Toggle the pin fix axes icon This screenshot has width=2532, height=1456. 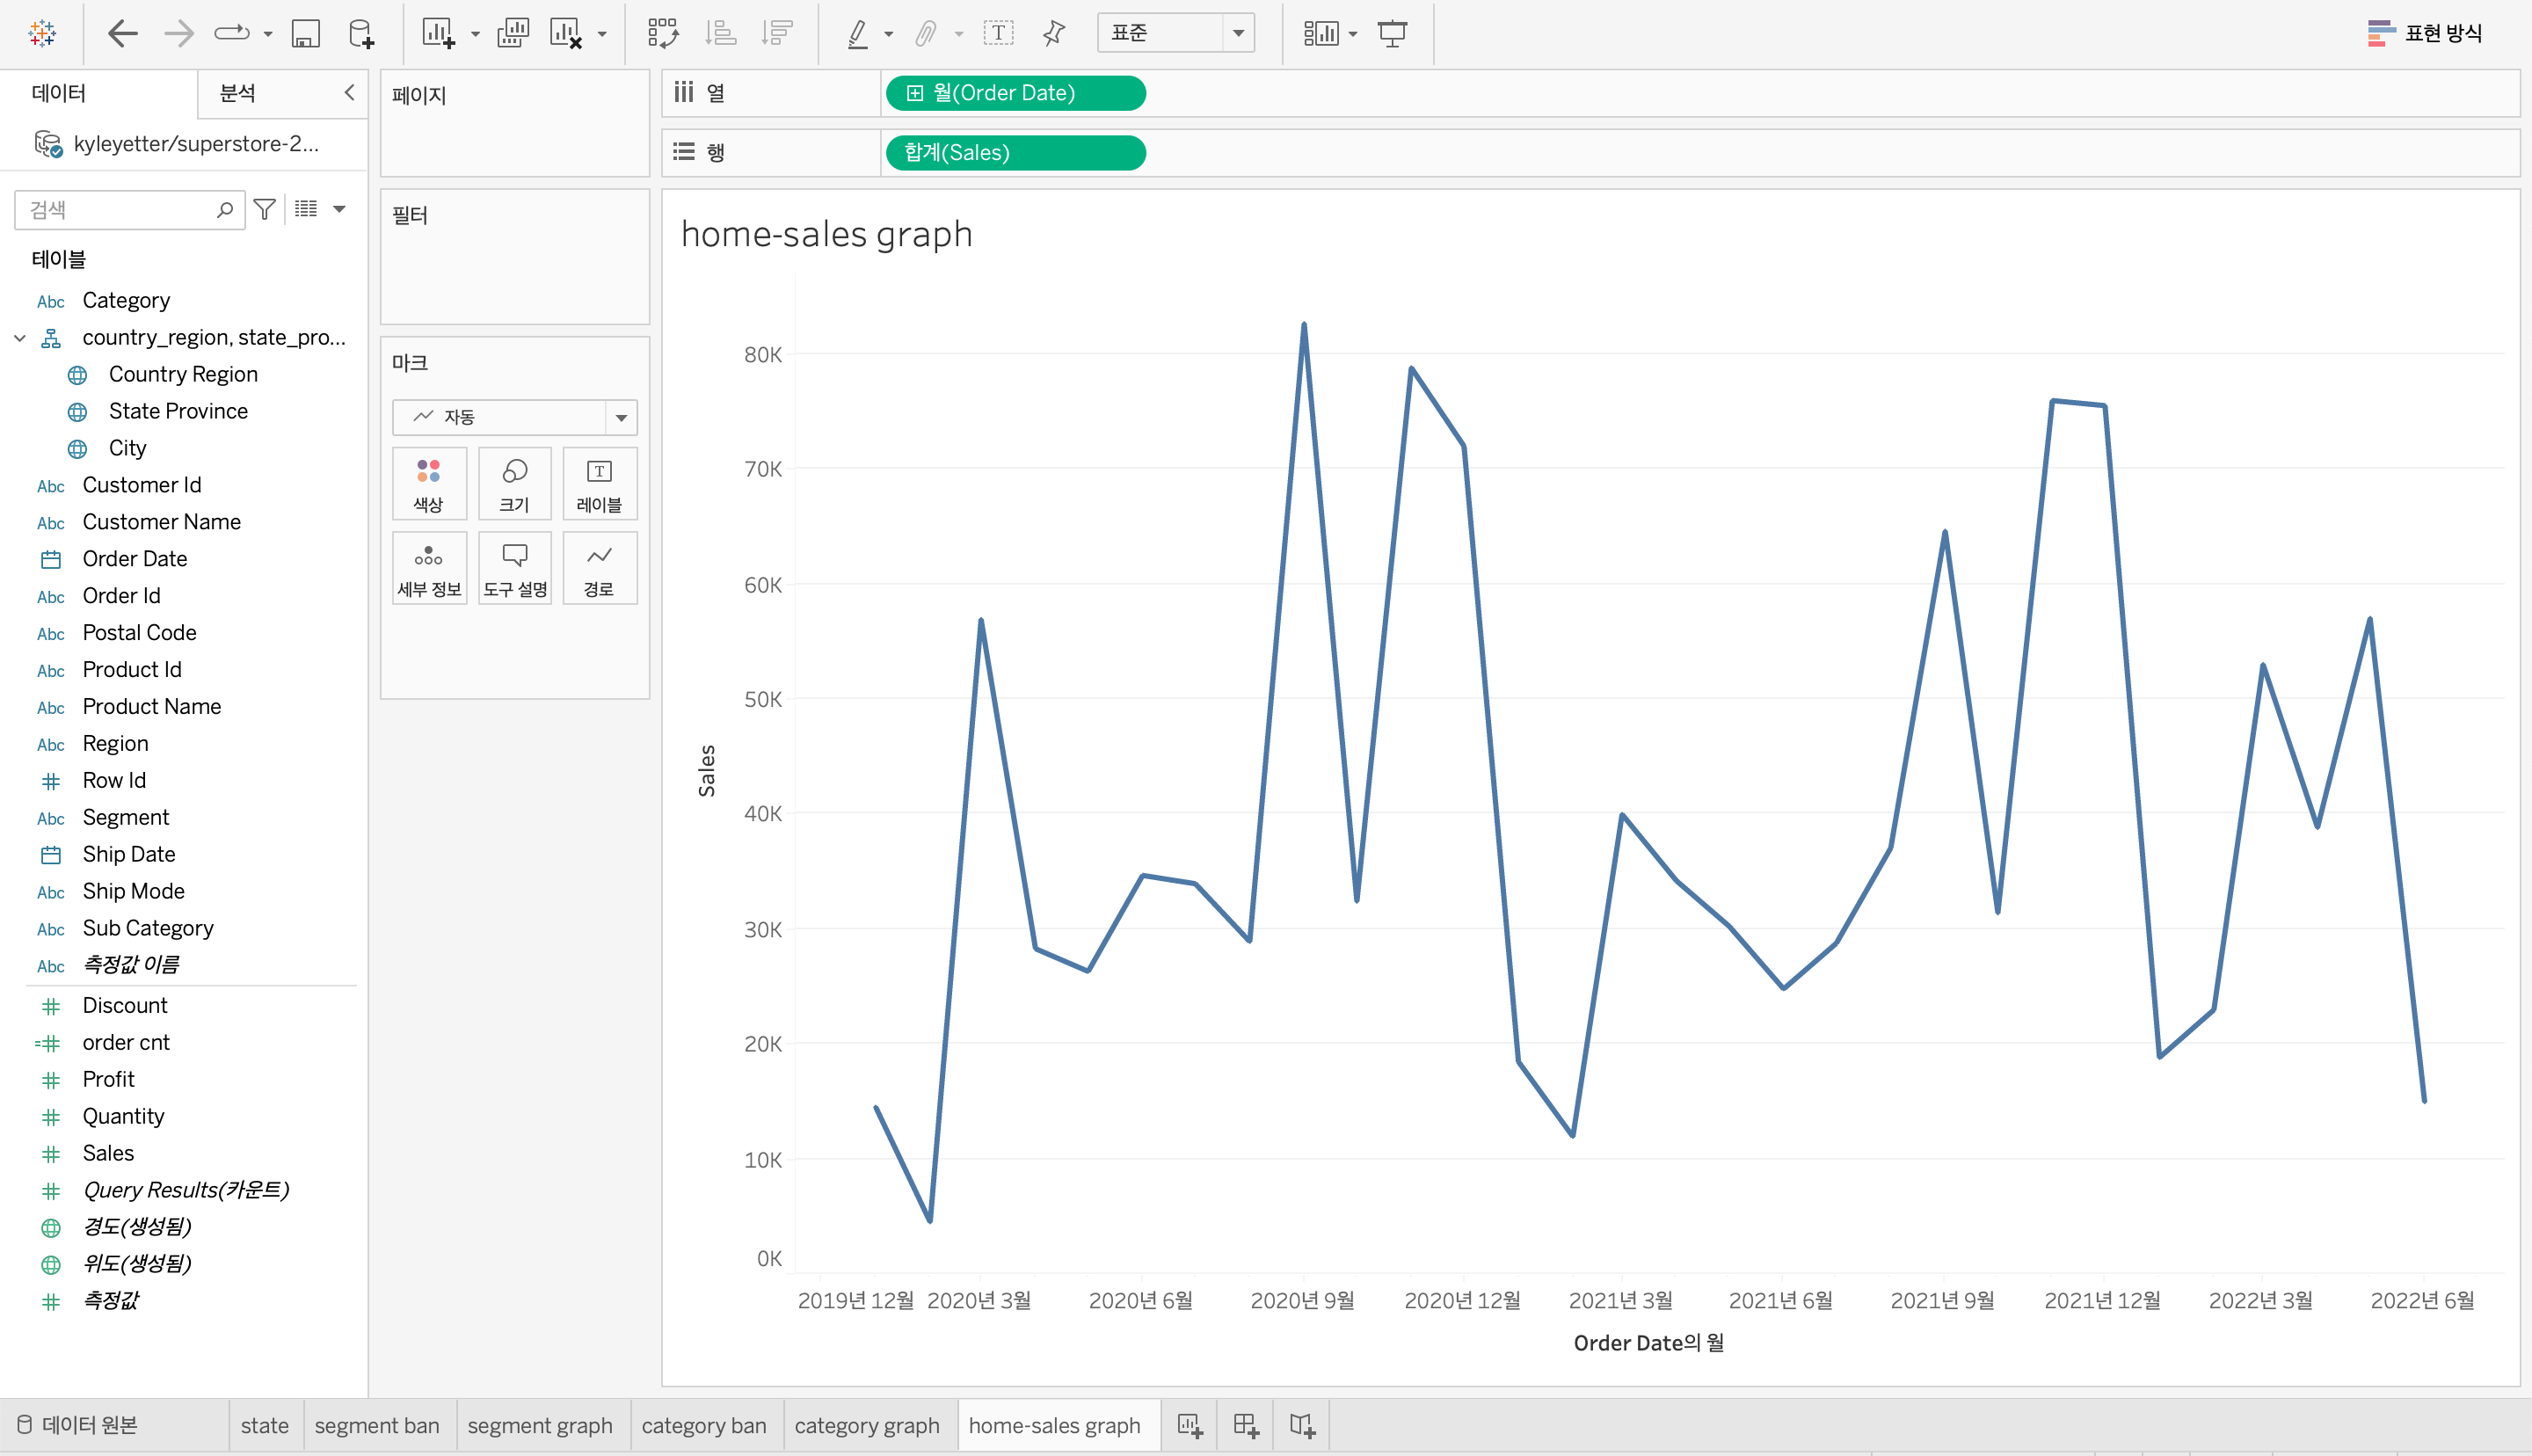point(1053,33)
